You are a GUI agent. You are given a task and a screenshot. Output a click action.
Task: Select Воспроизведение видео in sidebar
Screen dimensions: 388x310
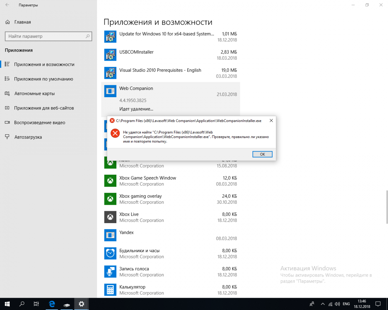point(39,122)
